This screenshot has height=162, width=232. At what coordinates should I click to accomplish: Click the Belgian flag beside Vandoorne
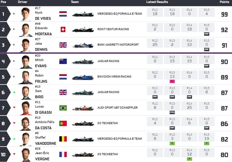tap(63, 139)
